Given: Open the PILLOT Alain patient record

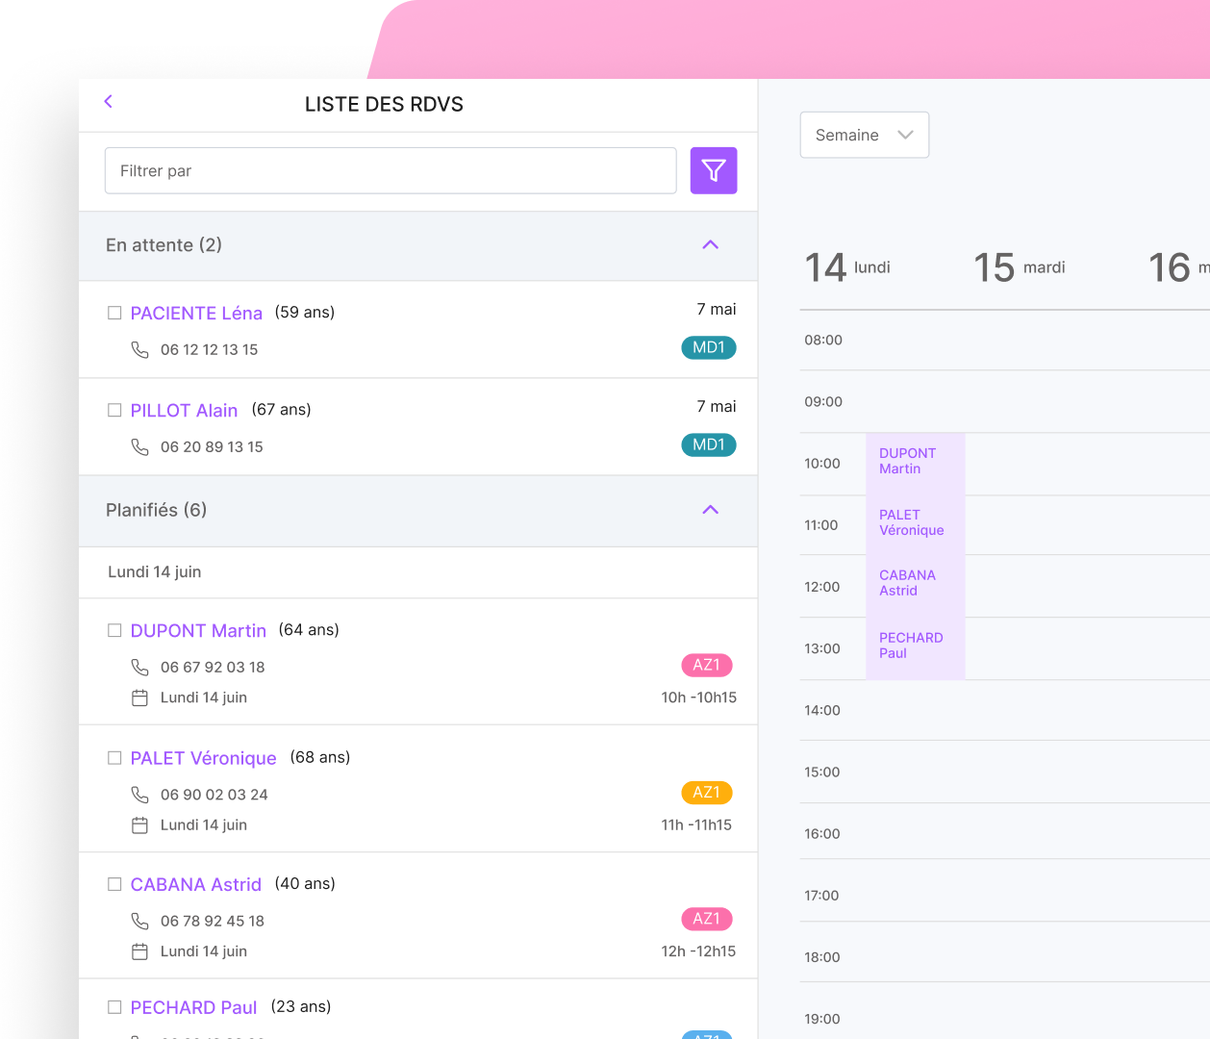Looking at the screenshot, I should pos(184,410).
